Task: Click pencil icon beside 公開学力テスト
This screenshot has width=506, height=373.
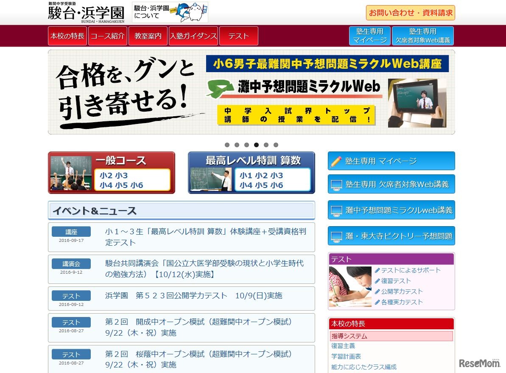Action: [377, 292]
